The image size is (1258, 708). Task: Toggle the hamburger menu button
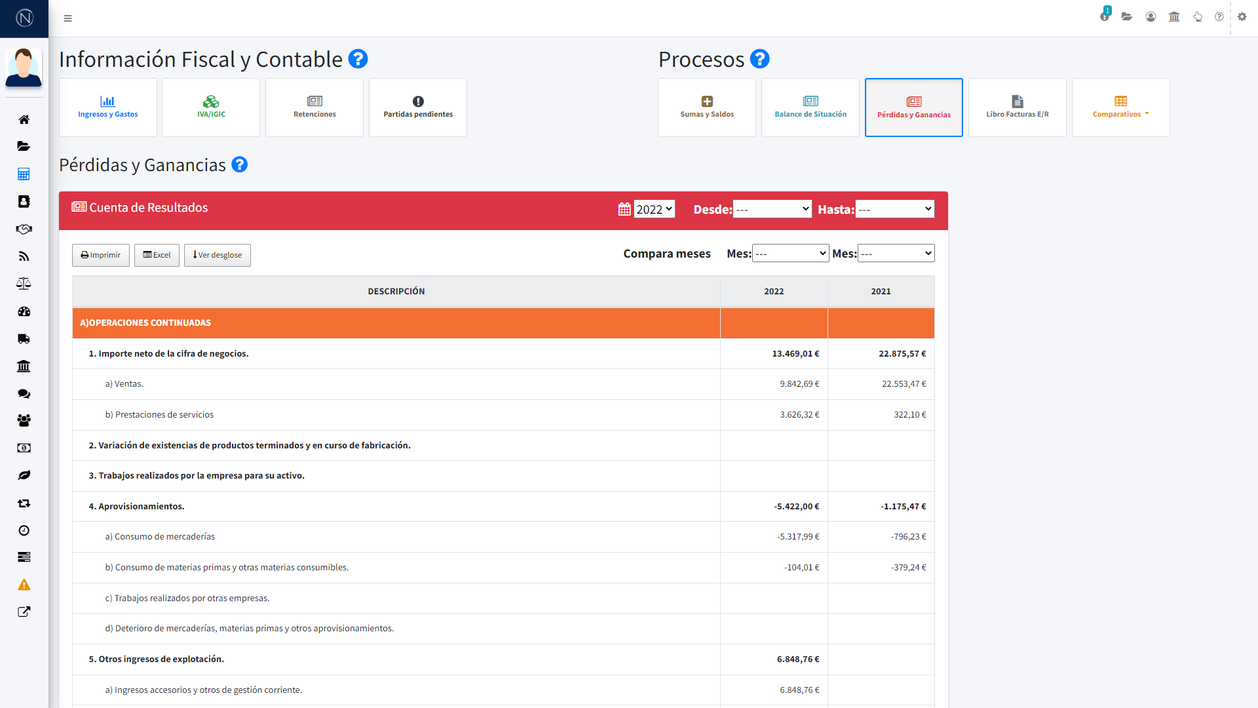pos(67,18)
